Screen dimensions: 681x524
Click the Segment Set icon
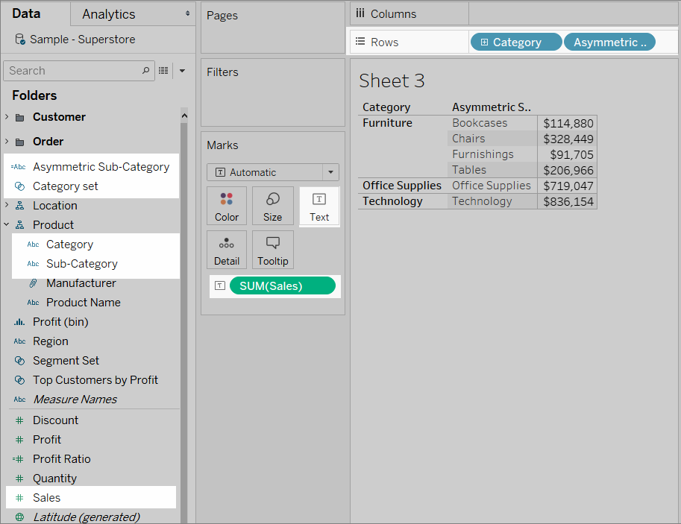click(19, 361)
